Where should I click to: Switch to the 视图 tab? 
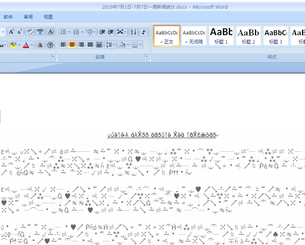point(48,17)
